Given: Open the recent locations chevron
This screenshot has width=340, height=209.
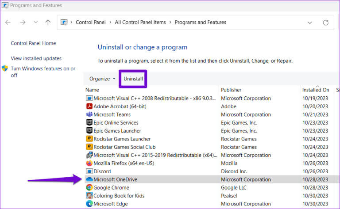Looking at the screenshot, I should point(35,22).
